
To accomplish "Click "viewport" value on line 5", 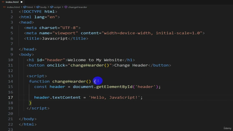I will click(x=65, y=33).
